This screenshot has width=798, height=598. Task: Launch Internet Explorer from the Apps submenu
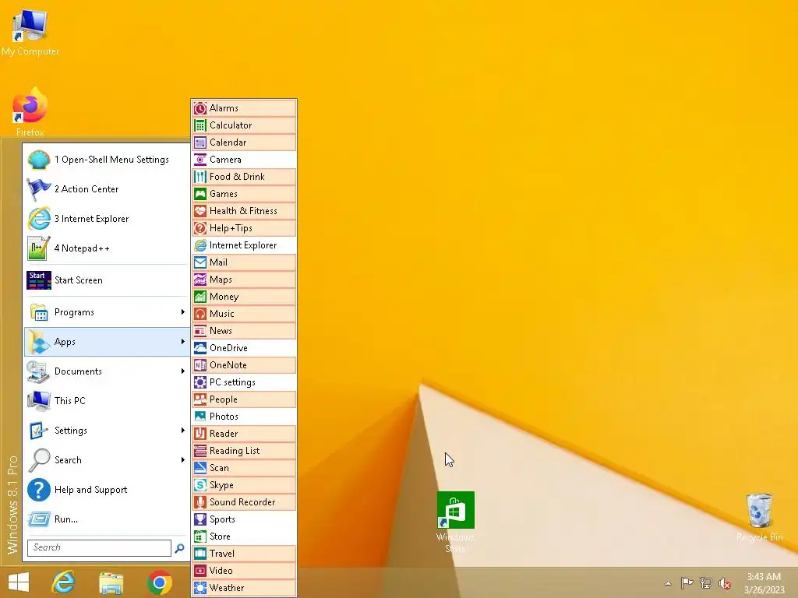244,245
